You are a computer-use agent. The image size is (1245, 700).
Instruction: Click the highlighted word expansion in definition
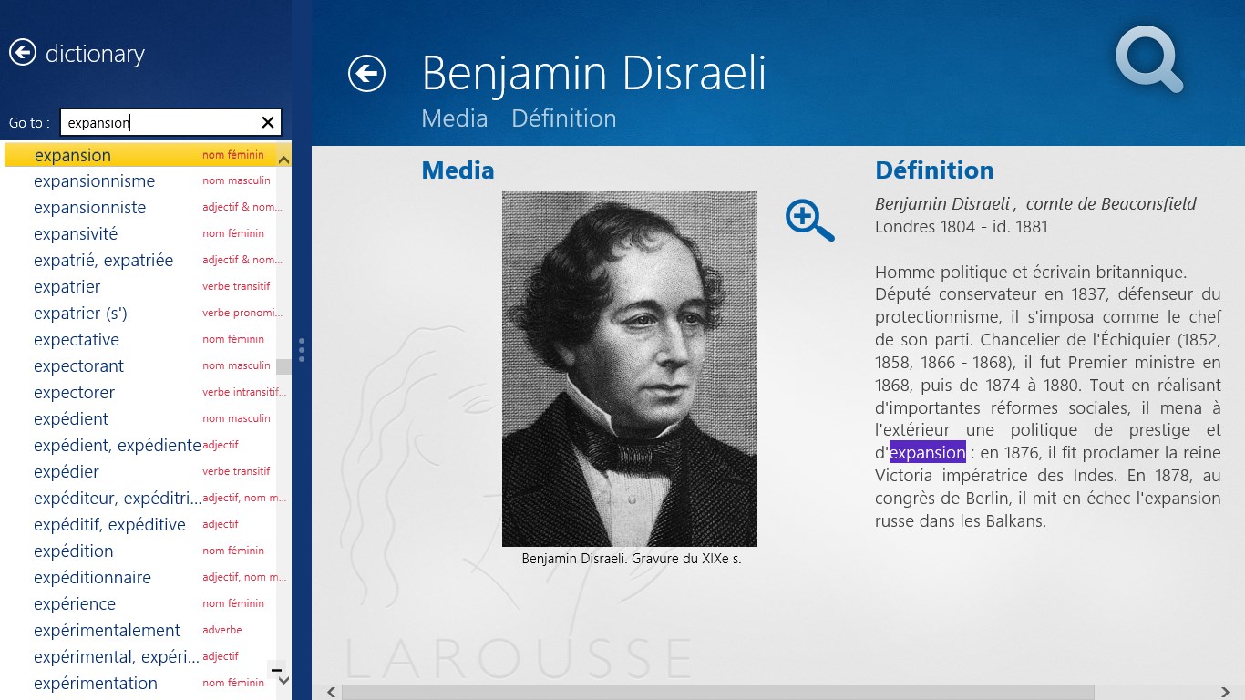tap(927, 452)
